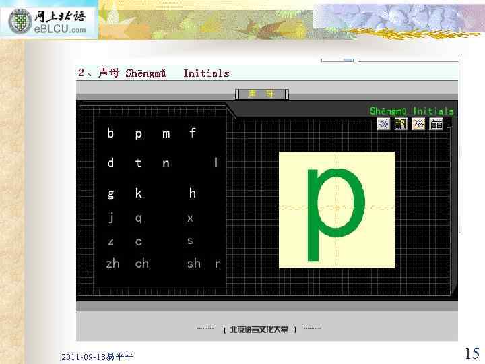
Task: Click the 北京语言文化大学 footer link
Action: pyautogui.click(x=259, y=330)
